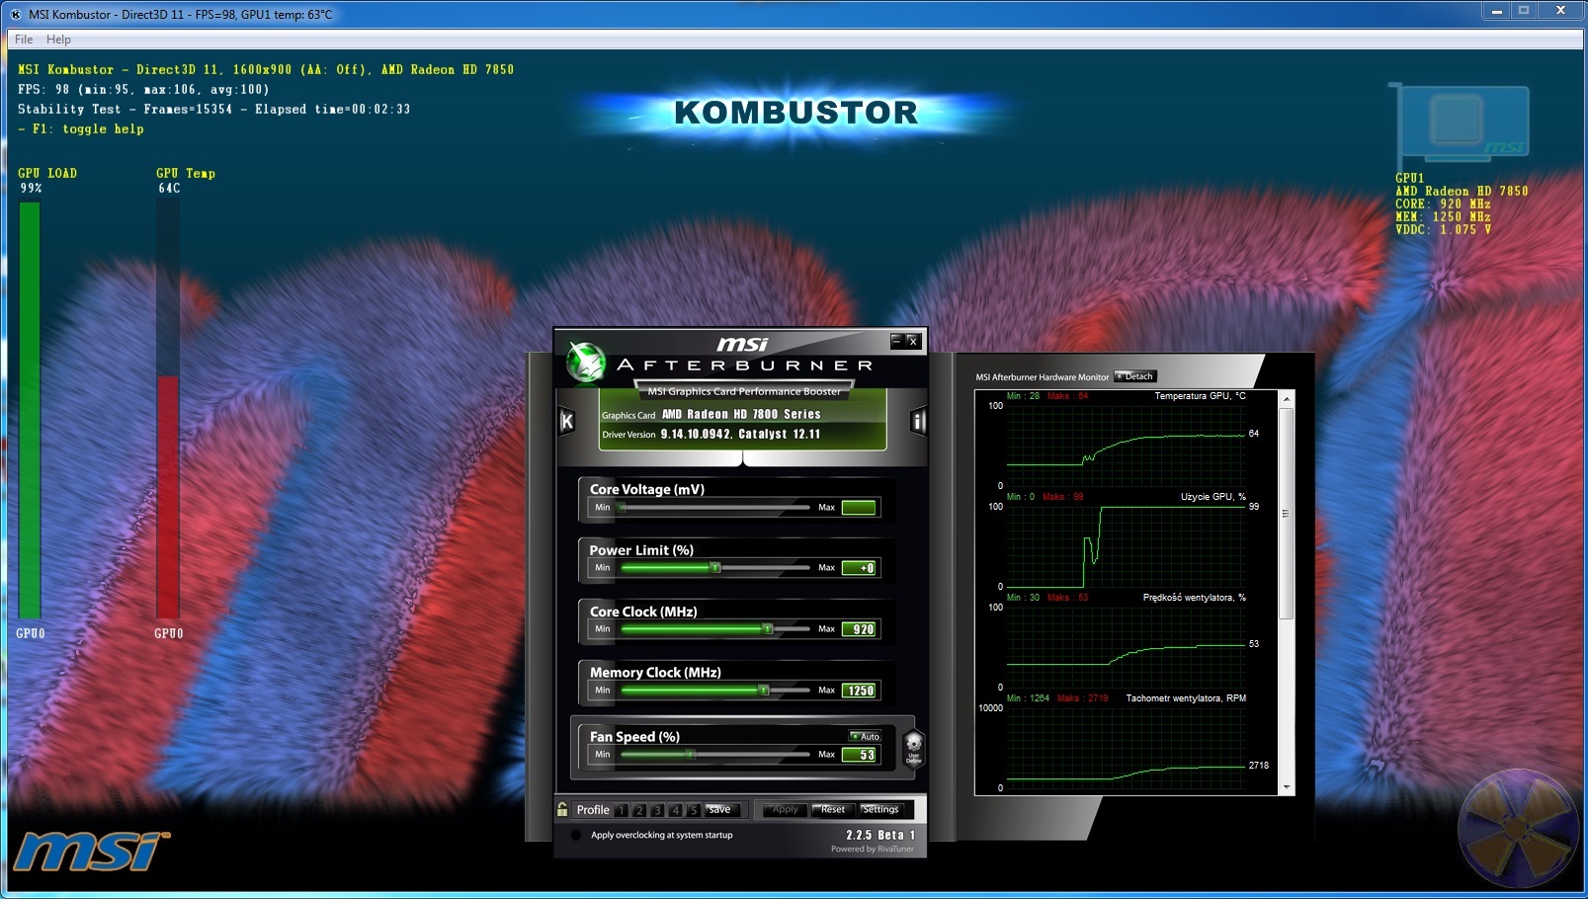The height and width of the screenshot is (899, 1588).
Task: Click the Fan Speed 53 value field
Action: pos(859,755)
